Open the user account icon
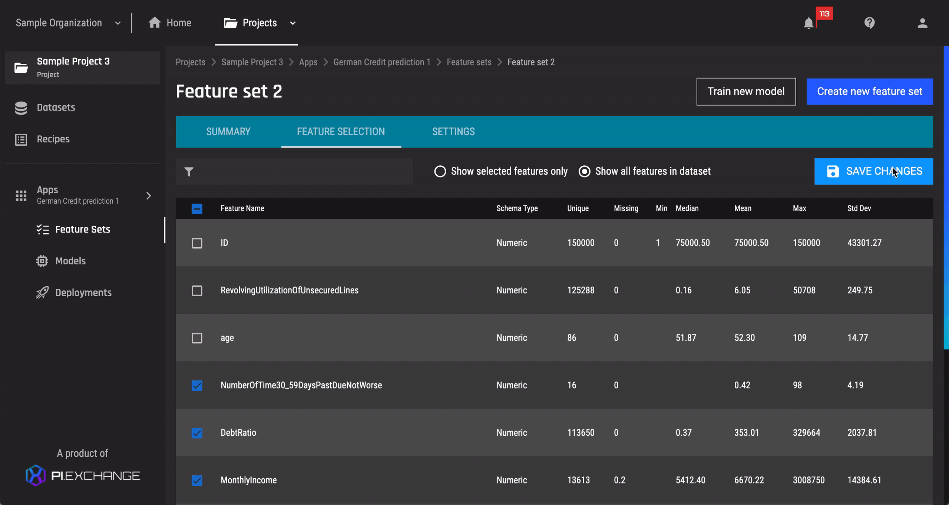949x505 pixels. pos(922,23)
